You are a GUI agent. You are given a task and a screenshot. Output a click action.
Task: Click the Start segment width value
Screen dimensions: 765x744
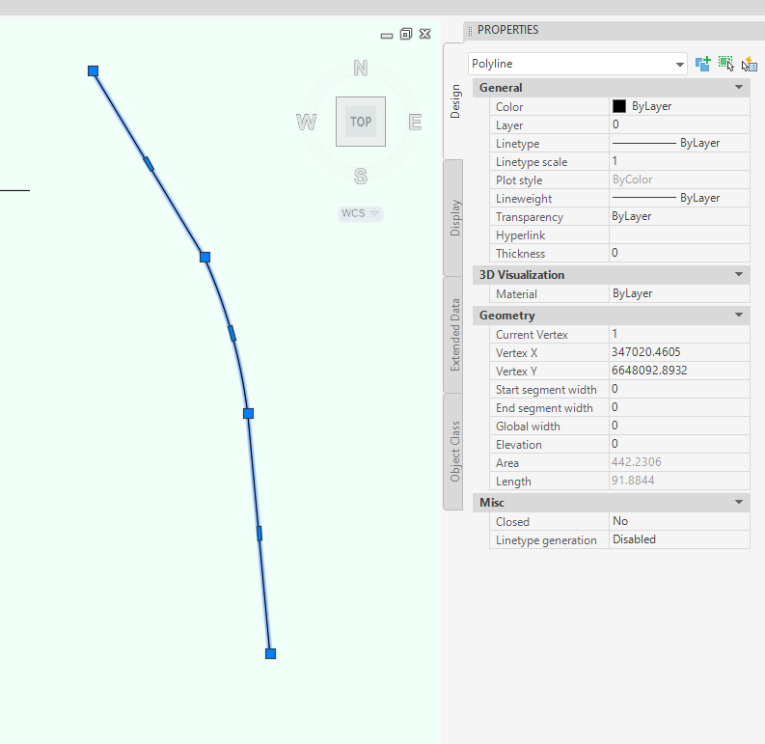679,389
